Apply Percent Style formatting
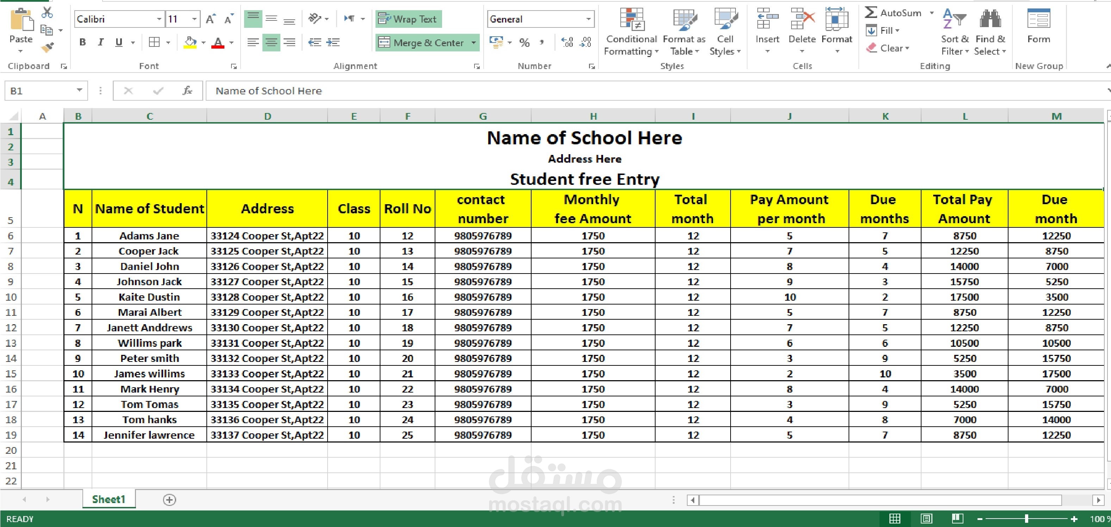Image resolution: width=1111 pixels, height=527 pixels. pos(525,42)
